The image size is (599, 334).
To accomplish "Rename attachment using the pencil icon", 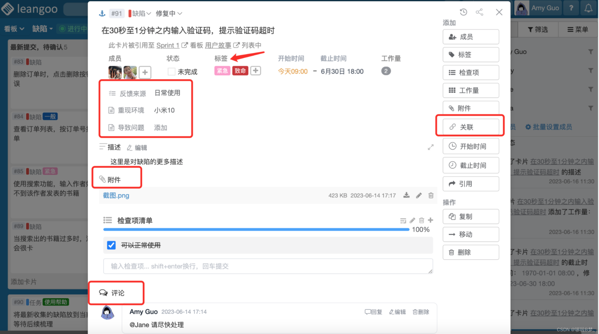I will point(419,195).
